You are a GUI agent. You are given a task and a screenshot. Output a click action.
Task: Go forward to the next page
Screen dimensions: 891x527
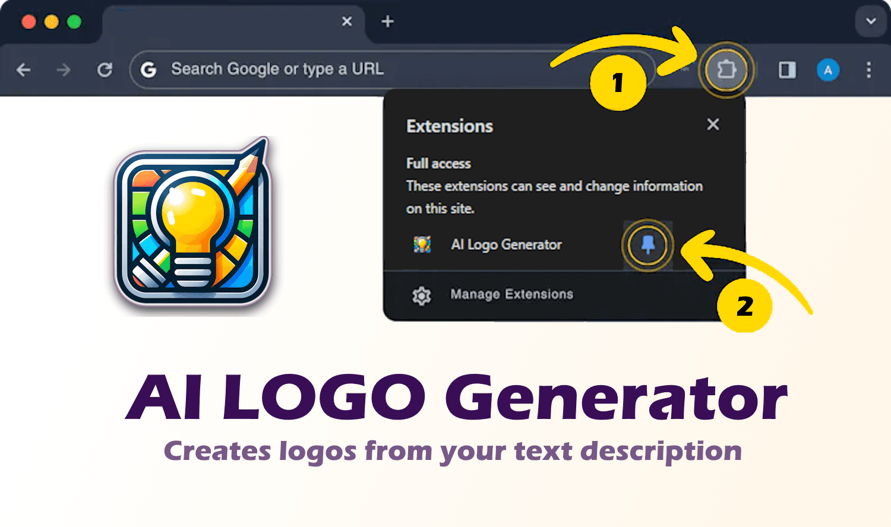(x=63, y=70)
